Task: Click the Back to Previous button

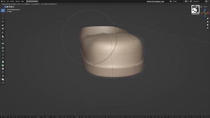Action: point(32,1)
